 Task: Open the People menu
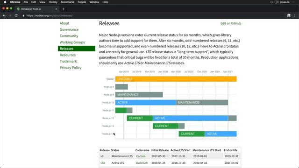(82, 2)
